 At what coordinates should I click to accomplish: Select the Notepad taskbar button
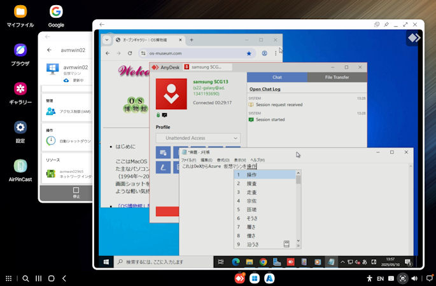point(331,262)
